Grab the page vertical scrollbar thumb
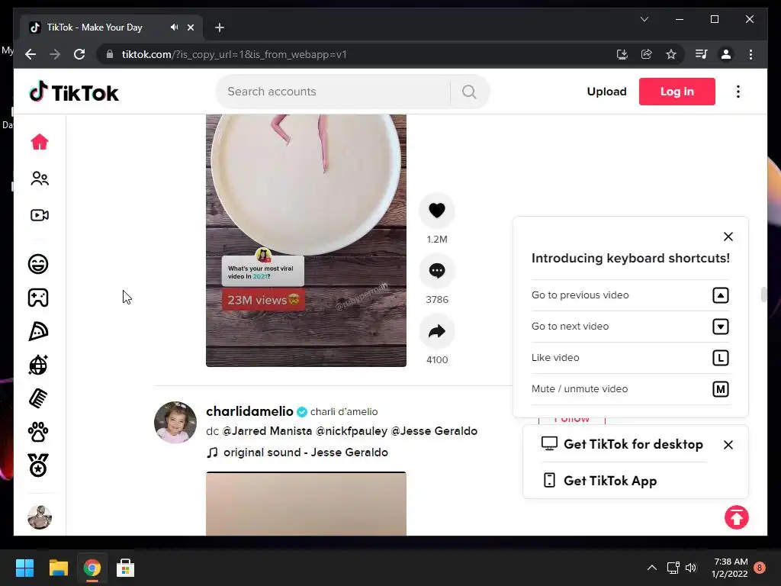The height and width of the screenshot is (586, 781). tap(763, 295)
